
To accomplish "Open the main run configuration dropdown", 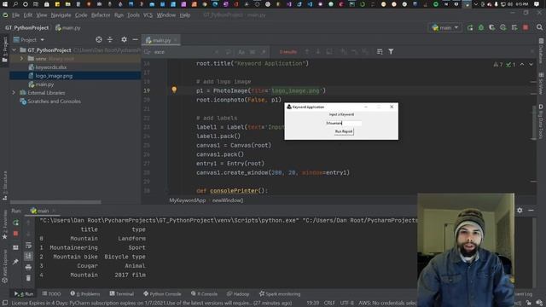I will click(x=445, y=27).
